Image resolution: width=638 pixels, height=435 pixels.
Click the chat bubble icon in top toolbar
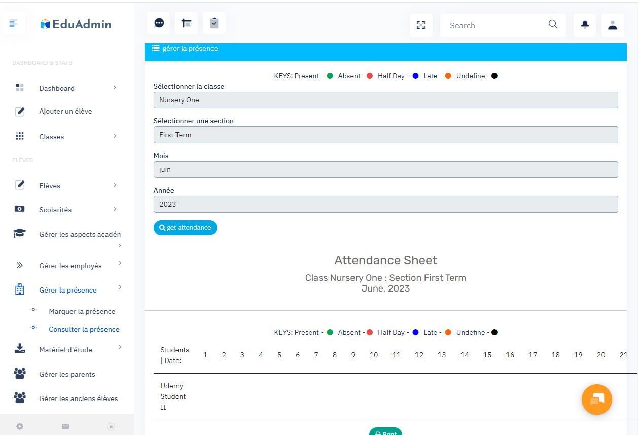click(159, 23)
